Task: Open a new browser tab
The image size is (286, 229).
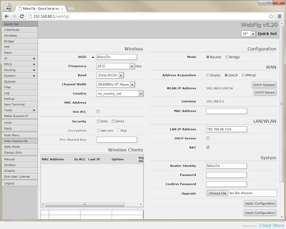Action: pyautogui.click(x=71, y=8)
